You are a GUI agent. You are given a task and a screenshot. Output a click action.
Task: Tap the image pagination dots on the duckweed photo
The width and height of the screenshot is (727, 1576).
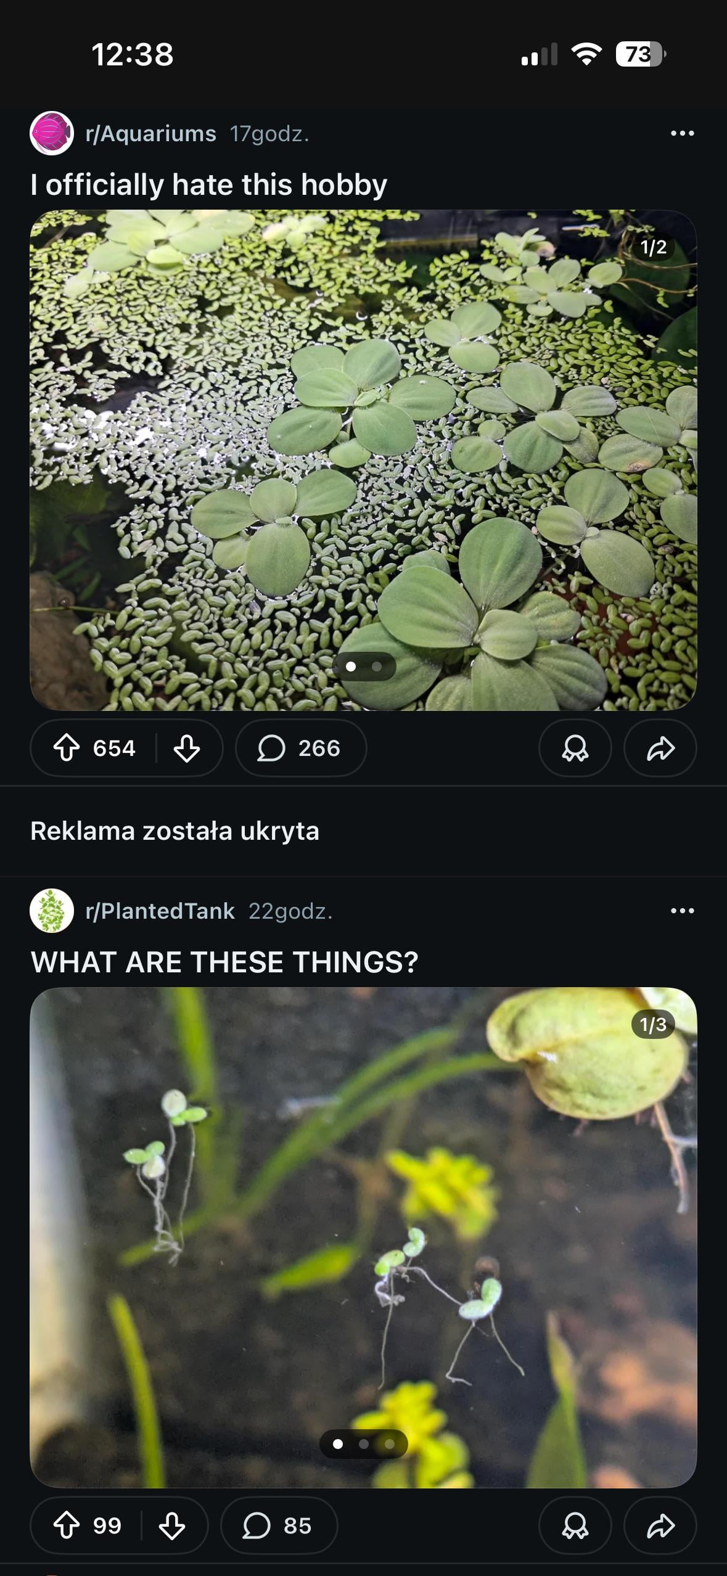click(x=364, y=667)
